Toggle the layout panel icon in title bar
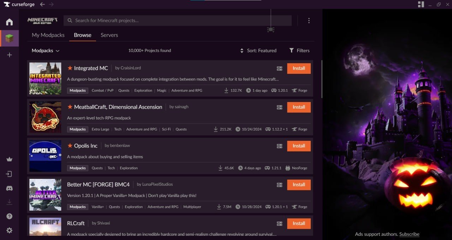 (x=421, y=4)
